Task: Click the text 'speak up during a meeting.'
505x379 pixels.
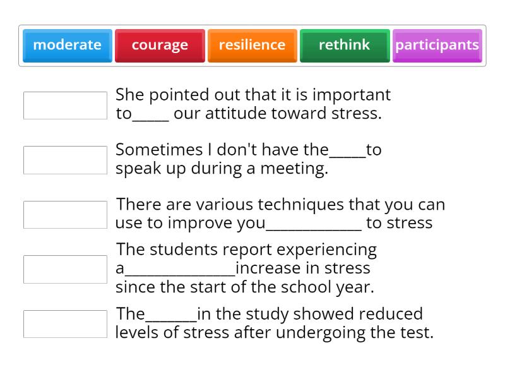Action: (222, 169)
